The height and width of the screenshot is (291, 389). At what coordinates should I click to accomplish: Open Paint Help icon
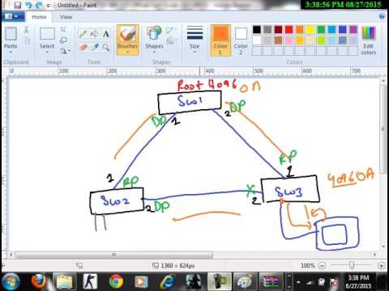point(382,16)
